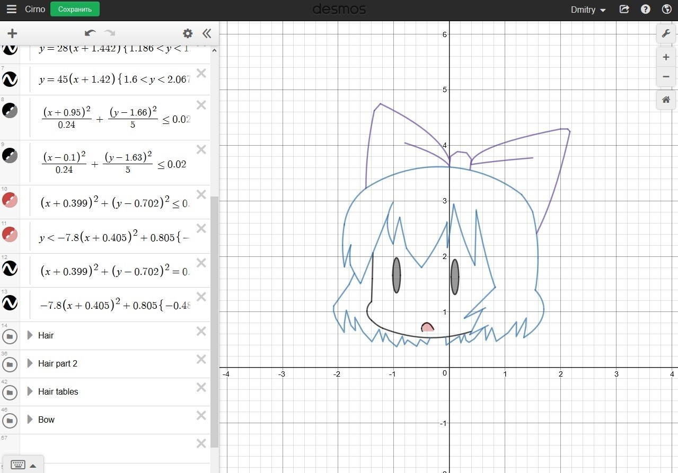
Task: Toggle visibility of expression 10 red circle
Action: pyautogui.click(x=10, y=200)
